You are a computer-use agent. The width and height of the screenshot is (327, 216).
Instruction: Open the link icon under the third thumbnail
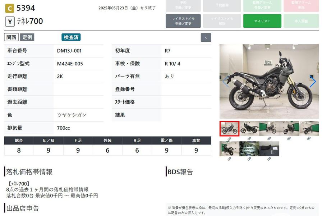pyautogui.click(x=269, y=139)
